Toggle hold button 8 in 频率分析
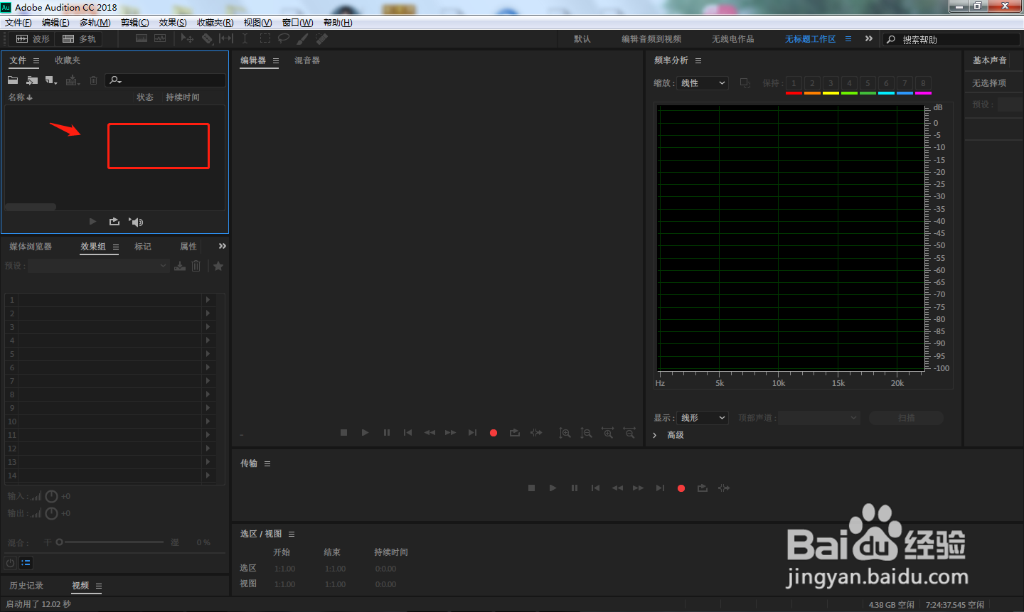Viewport: 1024px width, 612px height. pyautogui.click(x=924, y=84)
